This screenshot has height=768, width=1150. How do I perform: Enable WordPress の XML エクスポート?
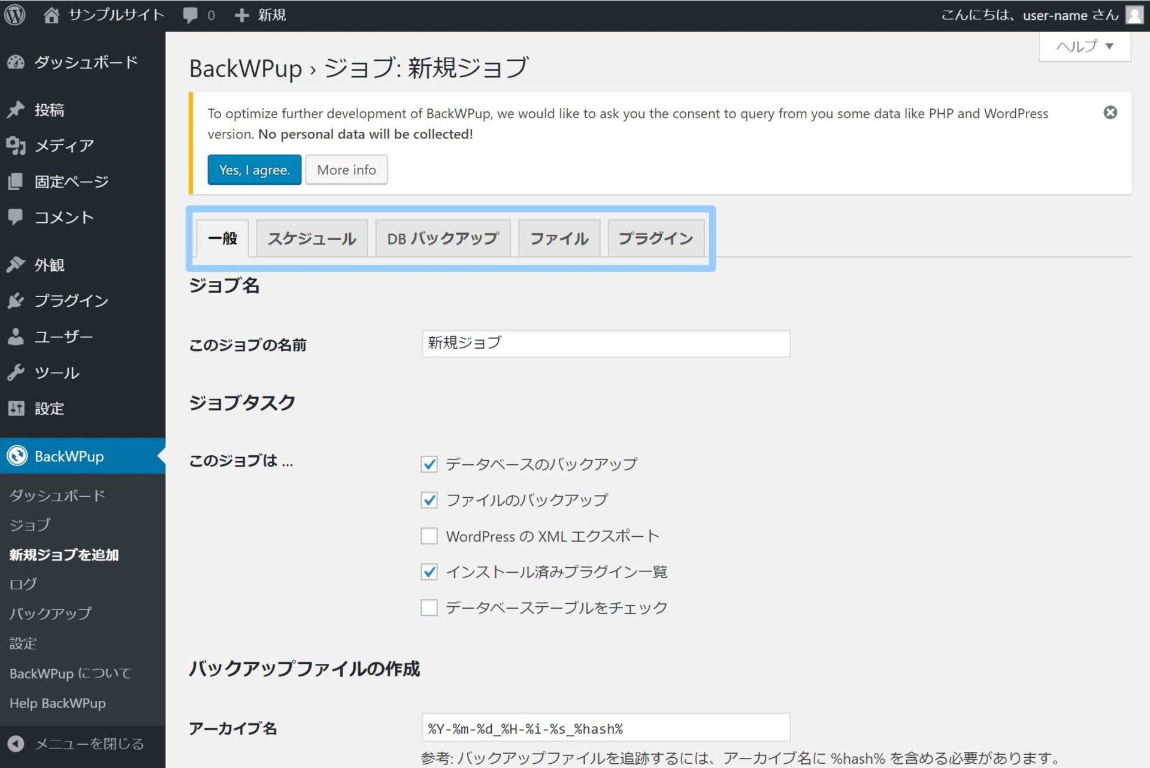tap(428, 536)
